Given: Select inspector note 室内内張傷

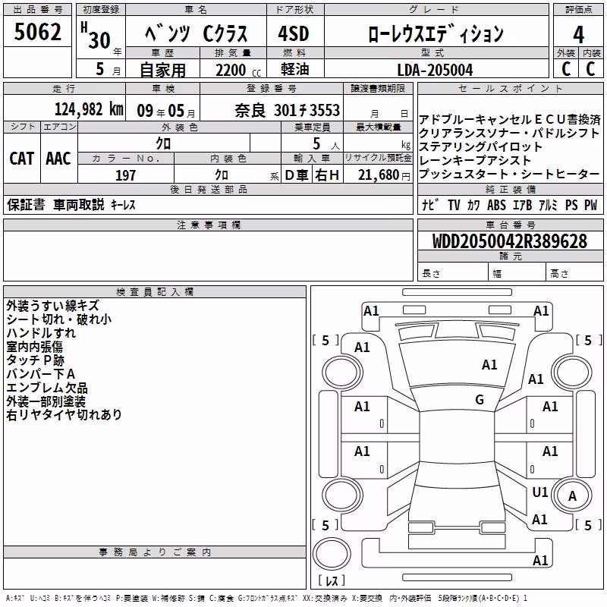Looking at the screenshot, I should pos(34,347).
